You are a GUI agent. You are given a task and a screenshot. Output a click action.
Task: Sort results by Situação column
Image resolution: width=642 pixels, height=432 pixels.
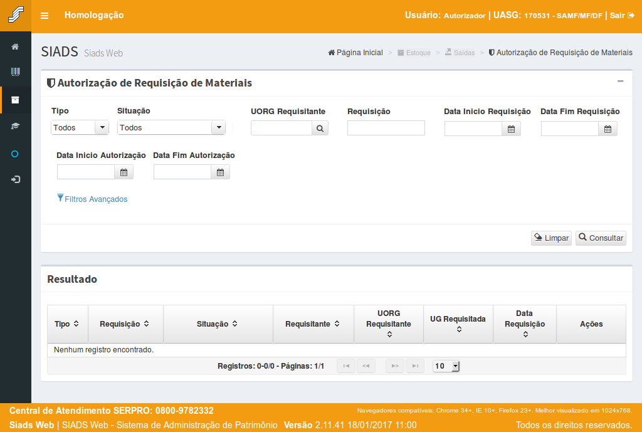[x=218, y=324]
